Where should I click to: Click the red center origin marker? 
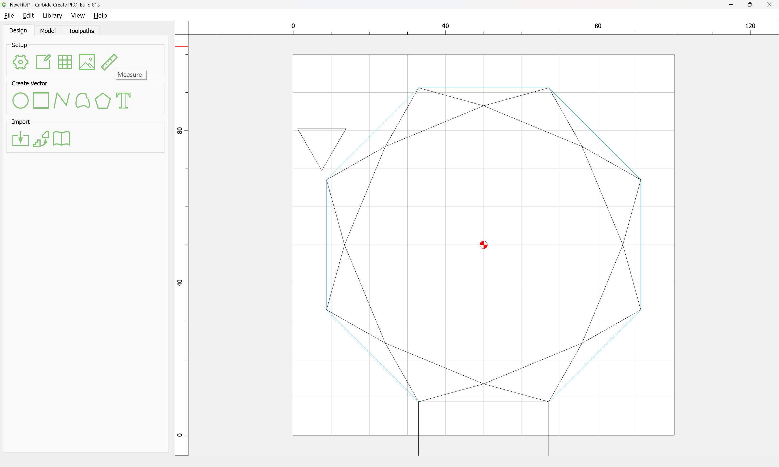484,245
